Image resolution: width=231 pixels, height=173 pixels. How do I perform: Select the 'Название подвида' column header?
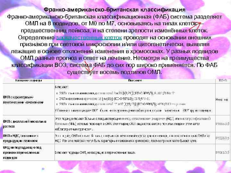click(x=29, y=80)
